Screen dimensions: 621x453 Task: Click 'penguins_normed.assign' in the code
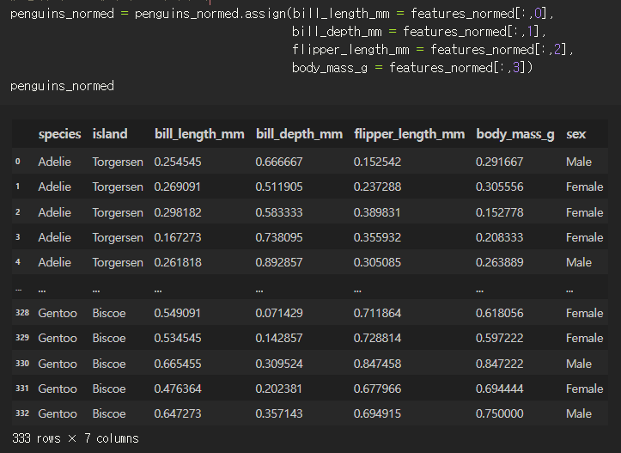click(x=210, y=14)
